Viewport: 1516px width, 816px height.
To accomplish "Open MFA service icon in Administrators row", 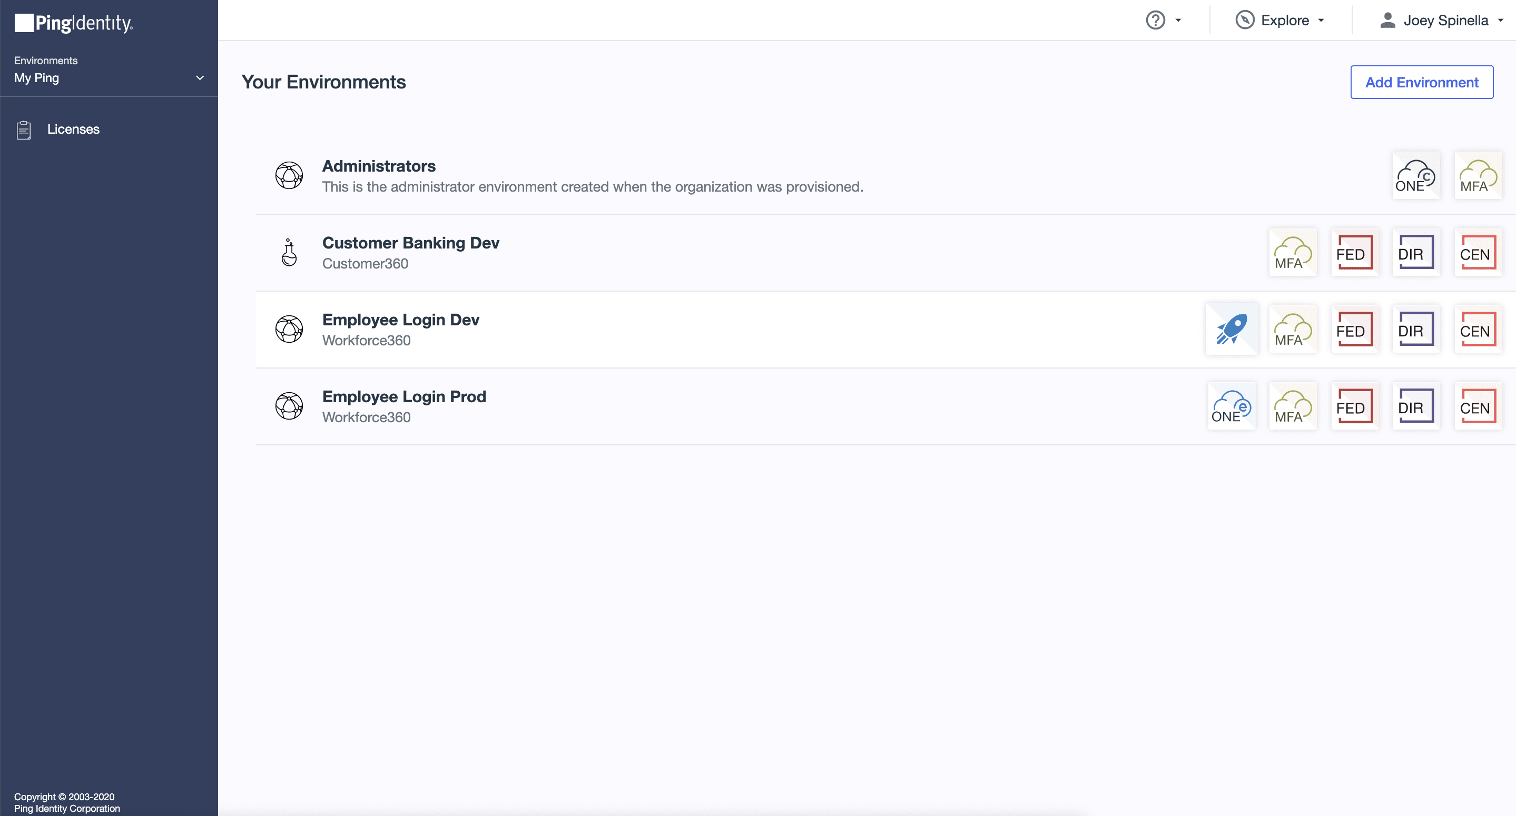I will click(x=1478, y=176).
